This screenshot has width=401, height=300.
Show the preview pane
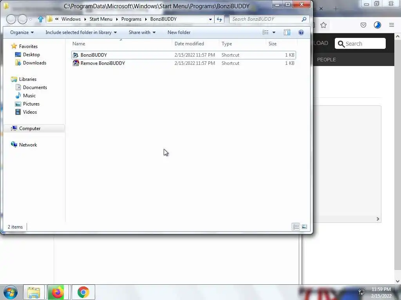coord(287,32)
